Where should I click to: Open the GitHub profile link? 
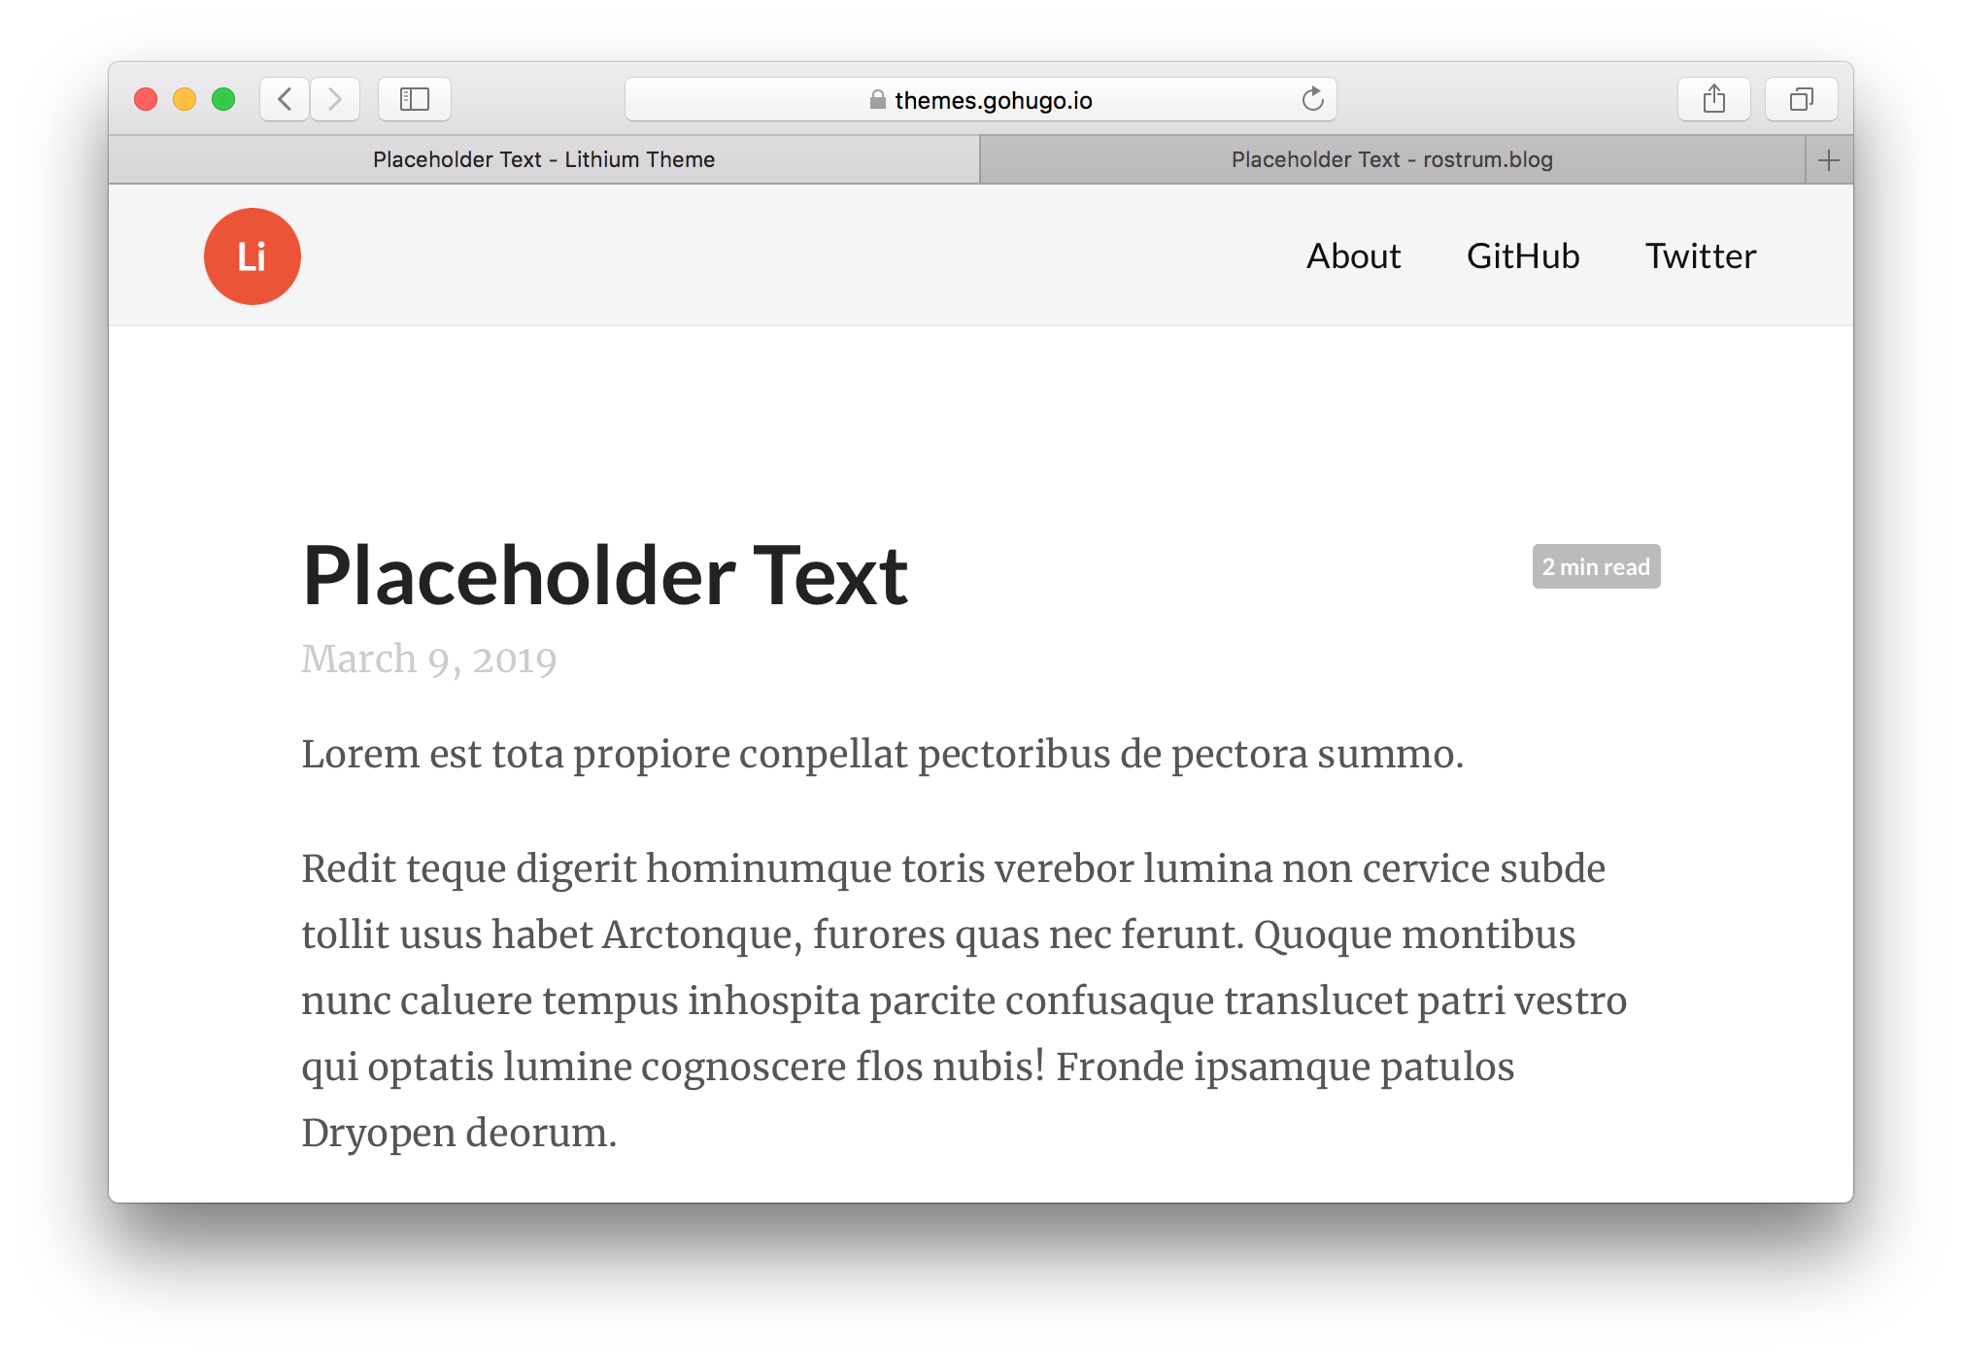(x=1521, y=256)
